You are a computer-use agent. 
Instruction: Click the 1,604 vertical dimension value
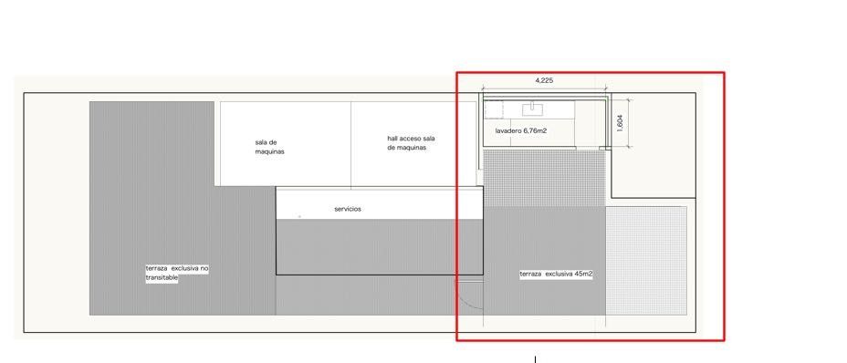(620, 122)
